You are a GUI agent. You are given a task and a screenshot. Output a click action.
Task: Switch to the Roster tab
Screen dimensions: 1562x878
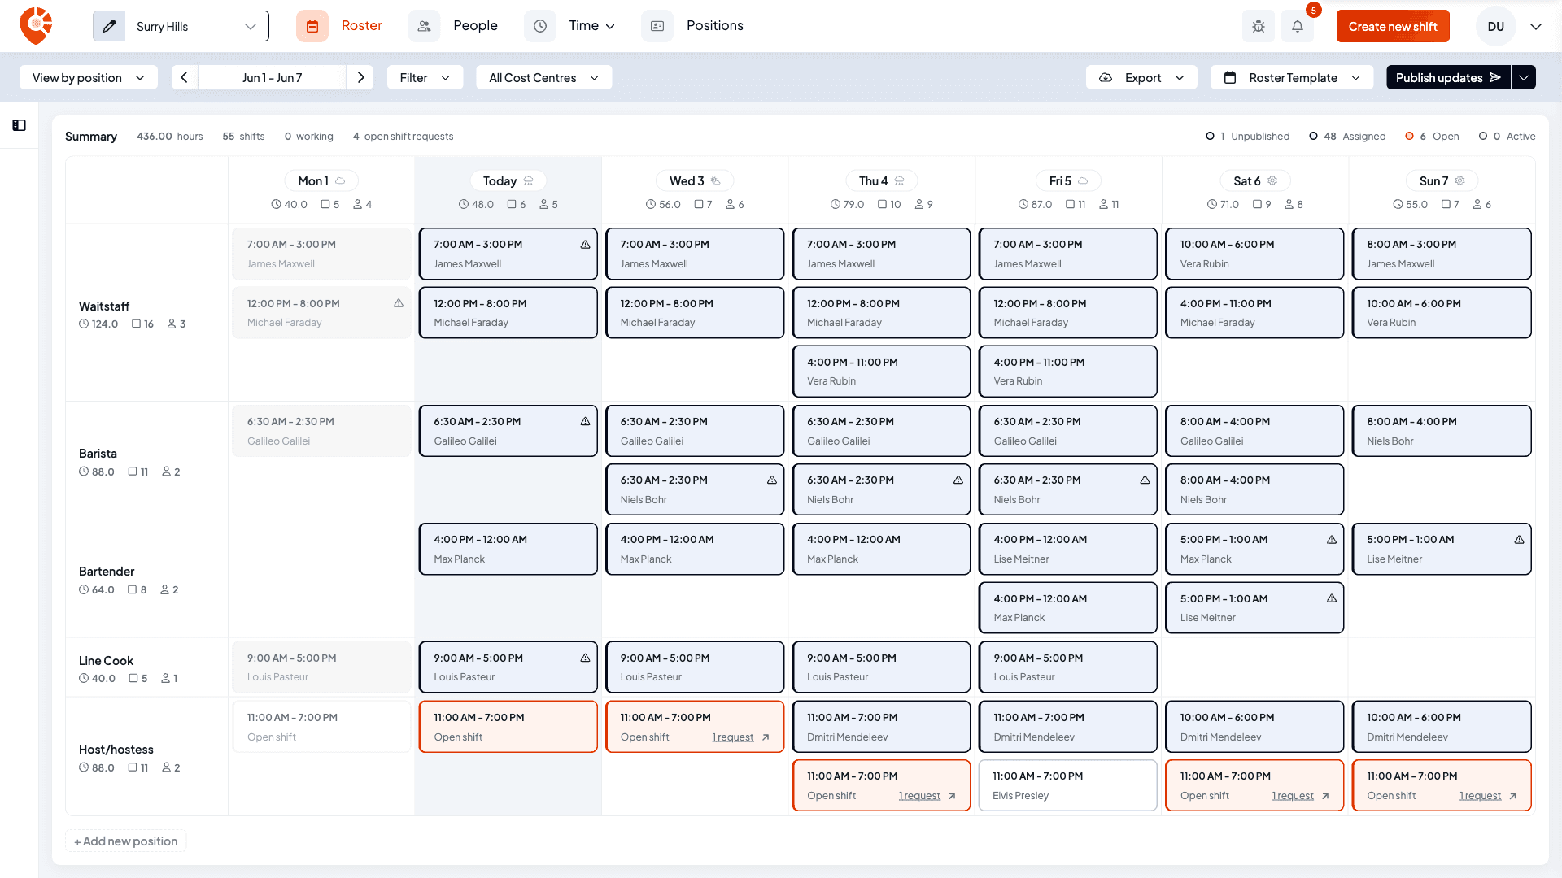click(x=362, y=26)
